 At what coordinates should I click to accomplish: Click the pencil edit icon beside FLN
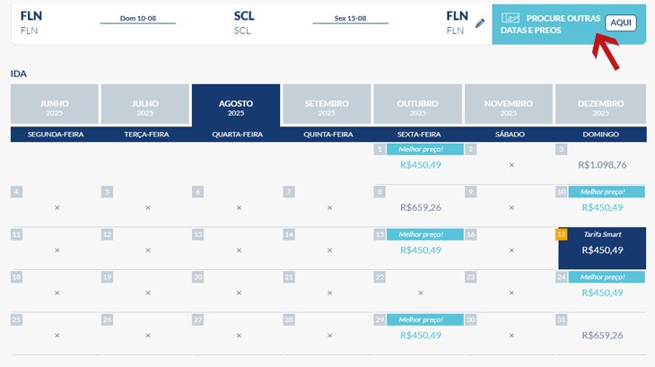click(480, 23)
